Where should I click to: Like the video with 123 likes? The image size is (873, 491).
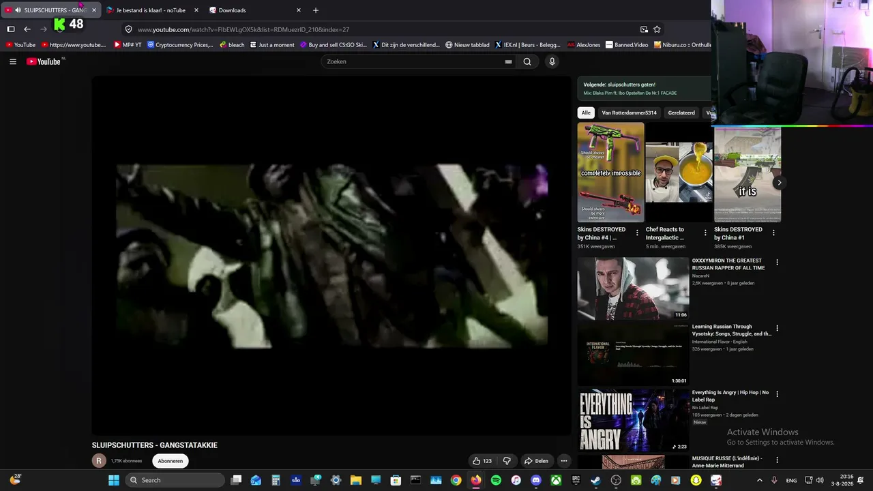tap(482, 461)
